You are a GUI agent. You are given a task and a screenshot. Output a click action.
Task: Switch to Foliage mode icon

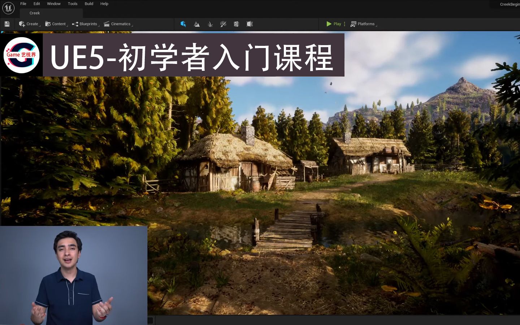tap(210, 24)
